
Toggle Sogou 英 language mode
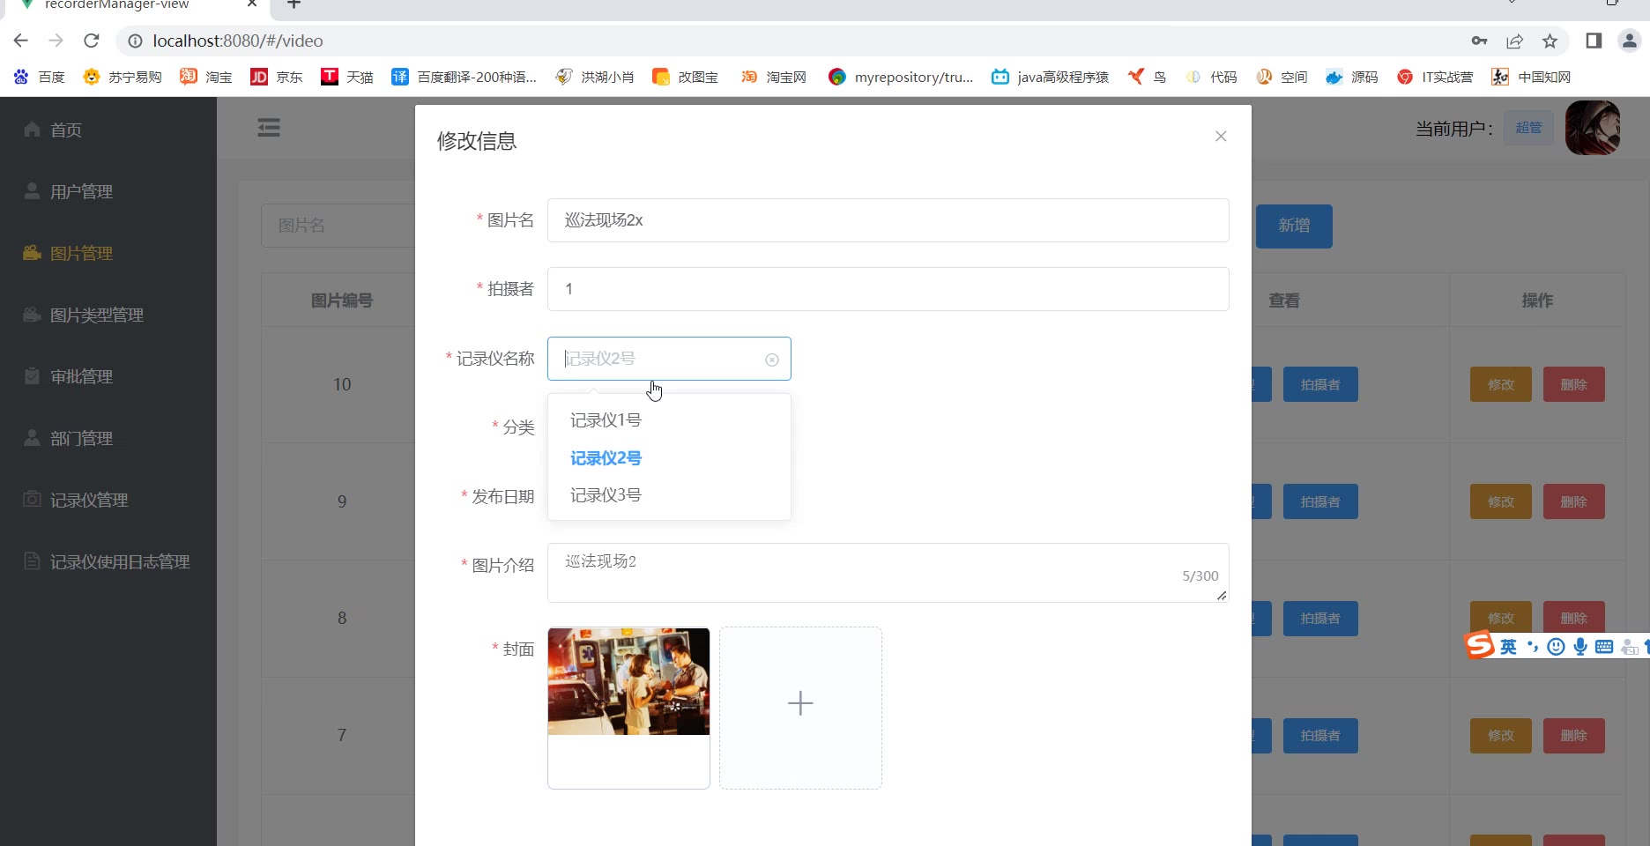(1509, 647)
